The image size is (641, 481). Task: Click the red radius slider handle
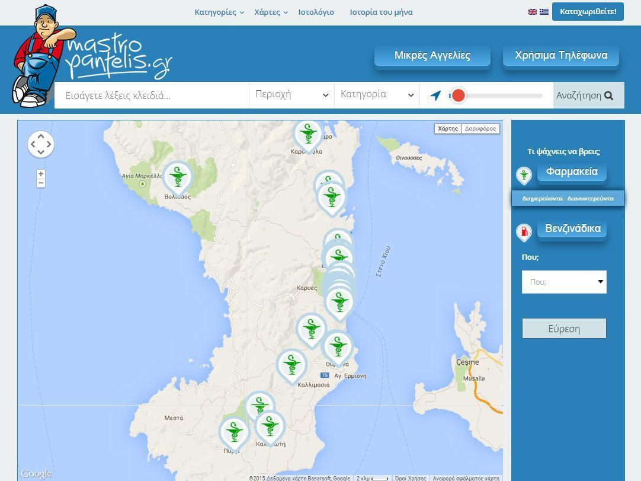(x=458, y=95)
